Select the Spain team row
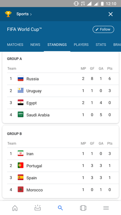Image resolution: width=121 pixels, height=215 pixels. tap(63, 178)
